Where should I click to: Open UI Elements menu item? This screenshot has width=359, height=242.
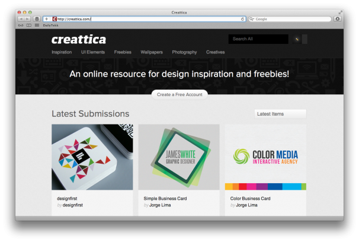(93, 52)
